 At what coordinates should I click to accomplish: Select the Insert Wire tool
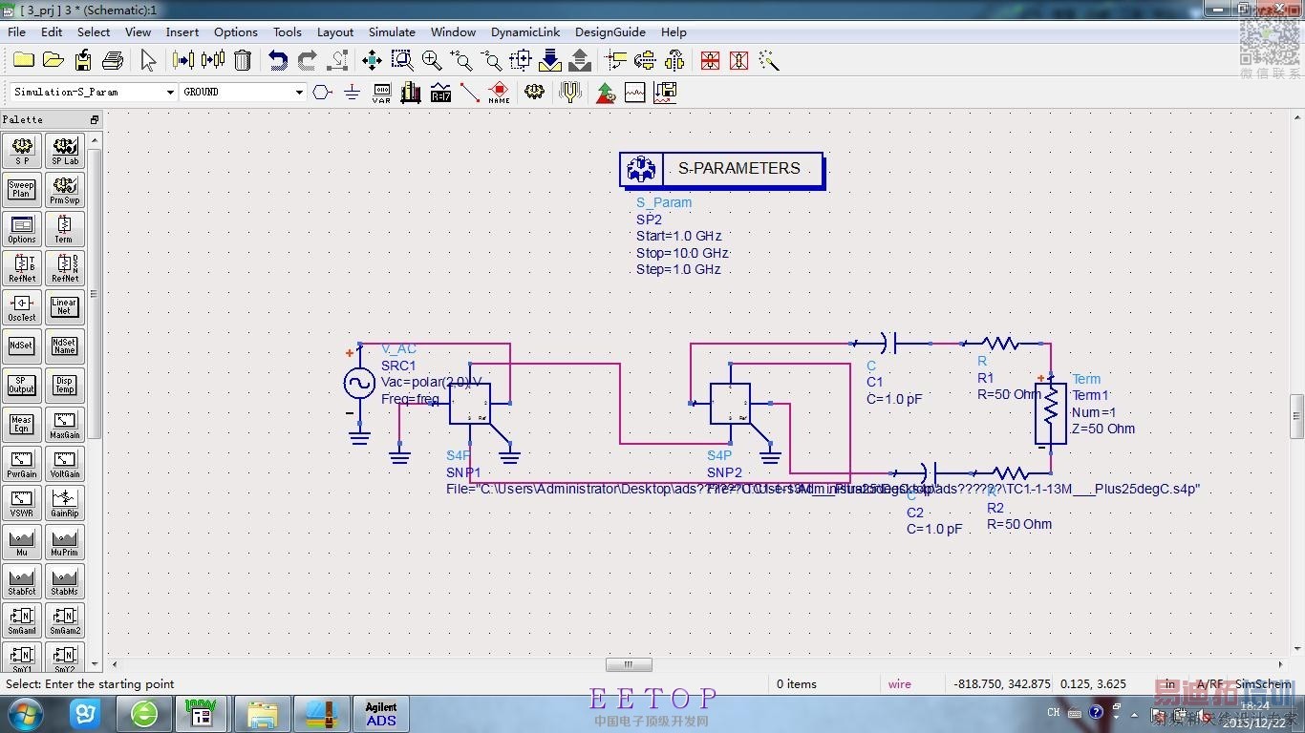click(x=469, y=93)
